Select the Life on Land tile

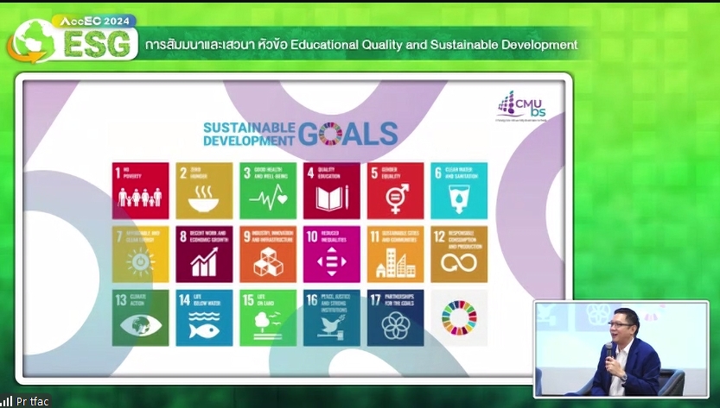267,317
